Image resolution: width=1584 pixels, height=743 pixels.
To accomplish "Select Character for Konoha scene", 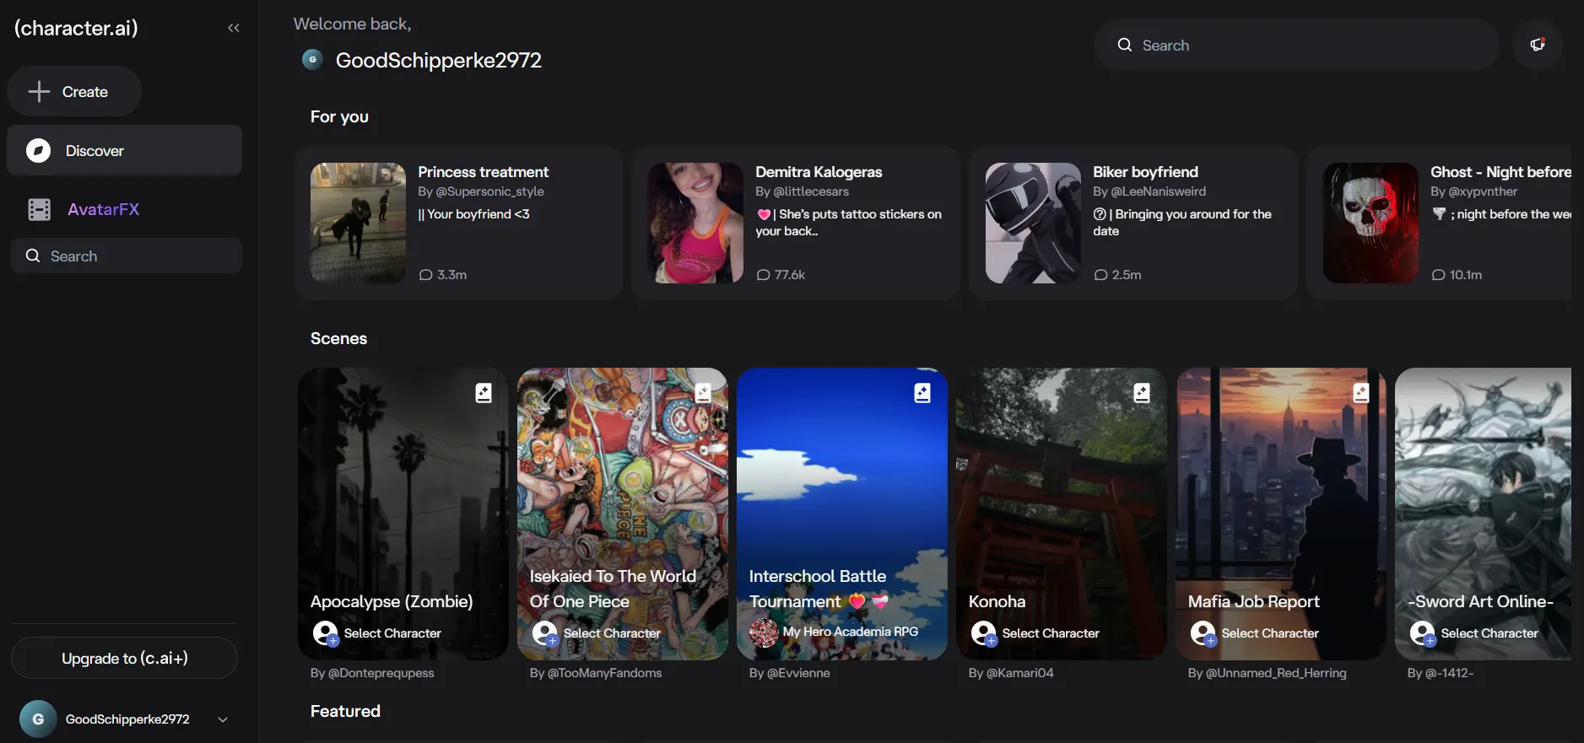I will 1035,633.
